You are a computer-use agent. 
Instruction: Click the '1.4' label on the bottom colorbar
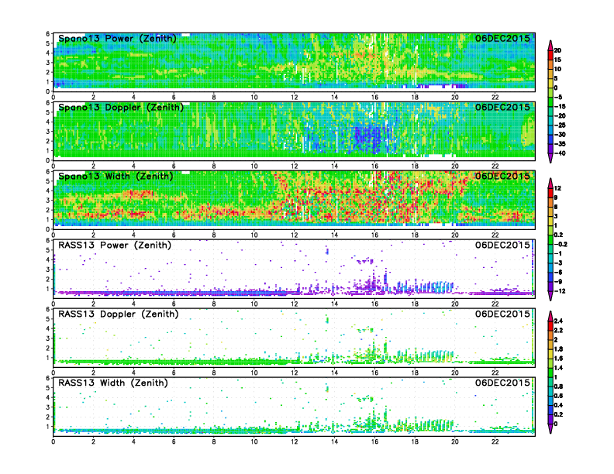point(558,368)
